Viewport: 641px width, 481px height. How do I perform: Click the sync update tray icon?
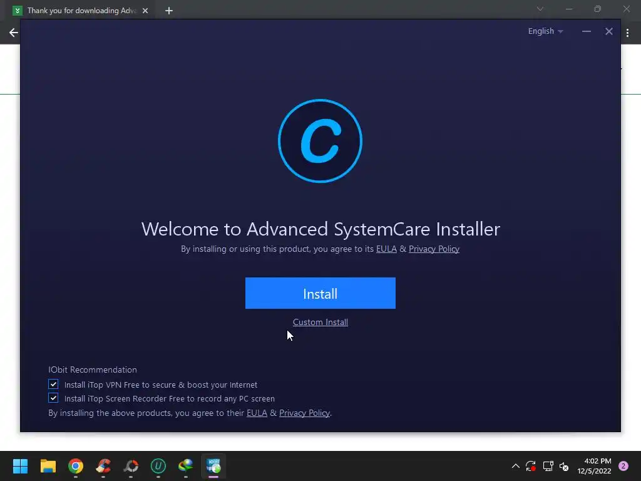pos(531,466)
